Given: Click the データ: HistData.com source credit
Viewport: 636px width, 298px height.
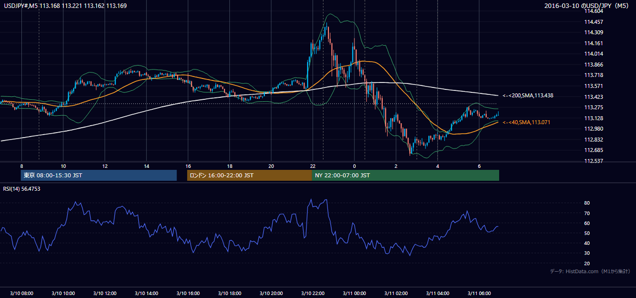Looking at the screenshot, I should (590, 271).
